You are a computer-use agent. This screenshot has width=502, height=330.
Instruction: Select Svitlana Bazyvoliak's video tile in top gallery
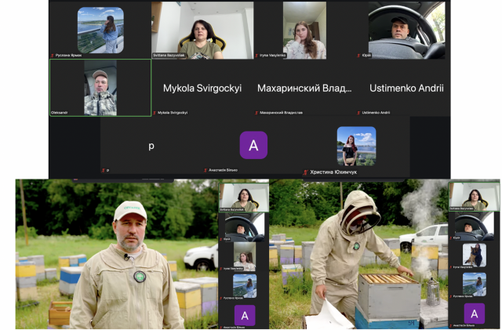click(202, 29)
